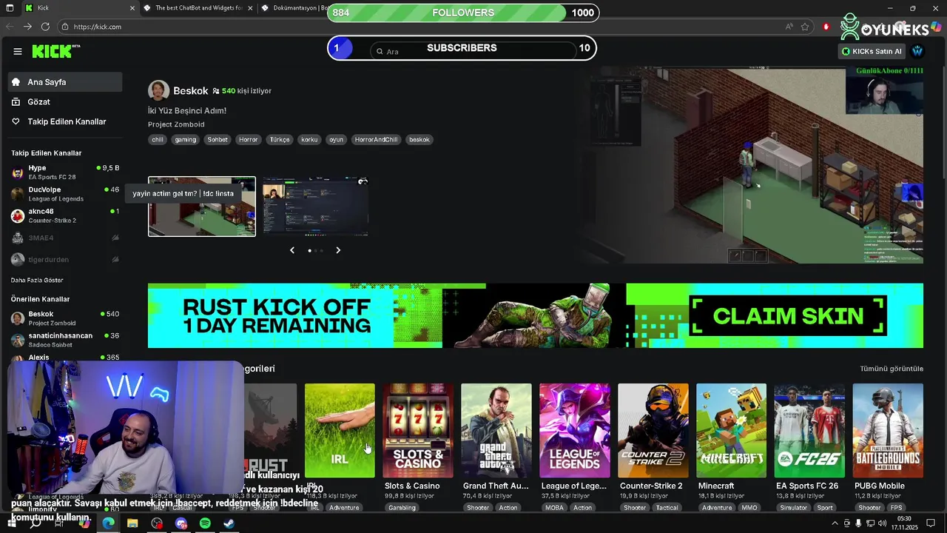Select the gaming tag
Screen dimensions: 947x533
186,139
